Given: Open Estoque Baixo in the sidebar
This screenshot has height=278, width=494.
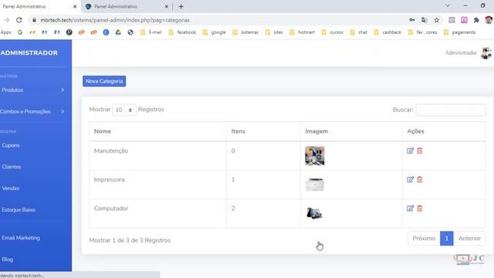Looking at the screenshot, I should 19,210.
